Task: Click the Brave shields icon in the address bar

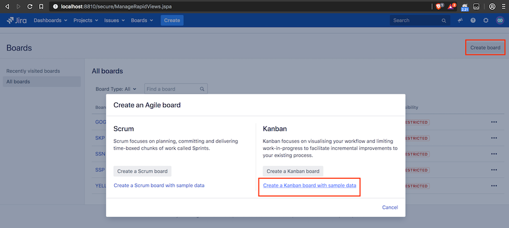Action: [x=439, y=6]
